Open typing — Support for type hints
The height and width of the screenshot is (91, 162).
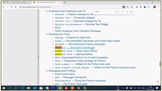(x=73, y=37)
